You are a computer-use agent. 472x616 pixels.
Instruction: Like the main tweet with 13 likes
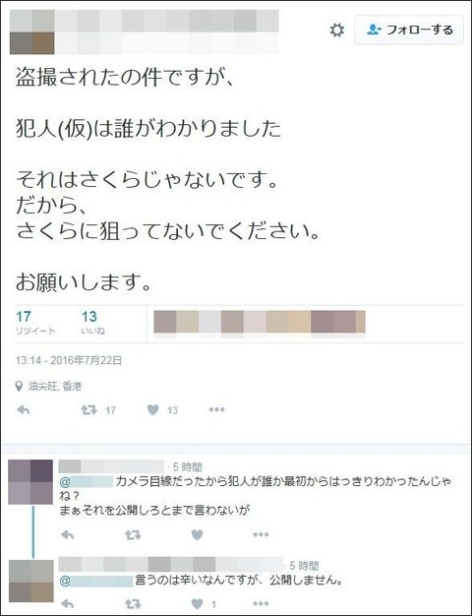click(153, 410)
